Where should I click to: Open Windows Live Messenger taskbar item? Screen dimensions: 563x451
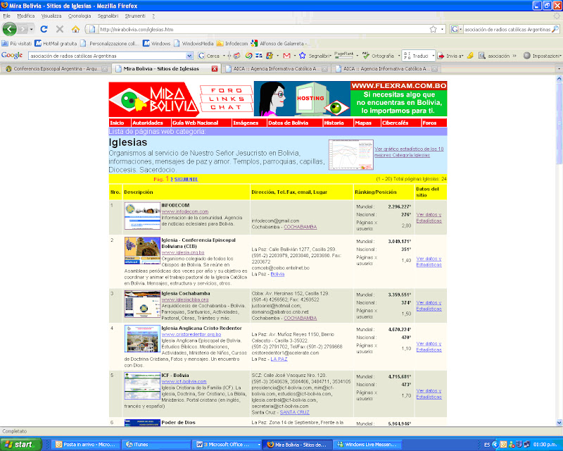click(367, 445)
